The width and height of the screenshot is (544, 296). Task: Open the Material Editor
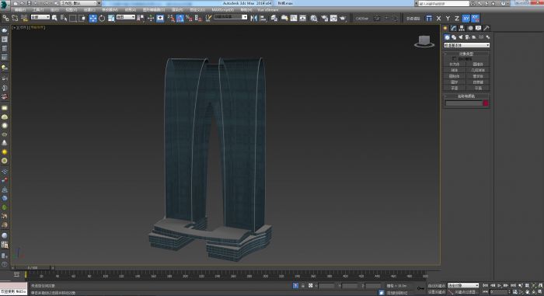pos(314,18)
